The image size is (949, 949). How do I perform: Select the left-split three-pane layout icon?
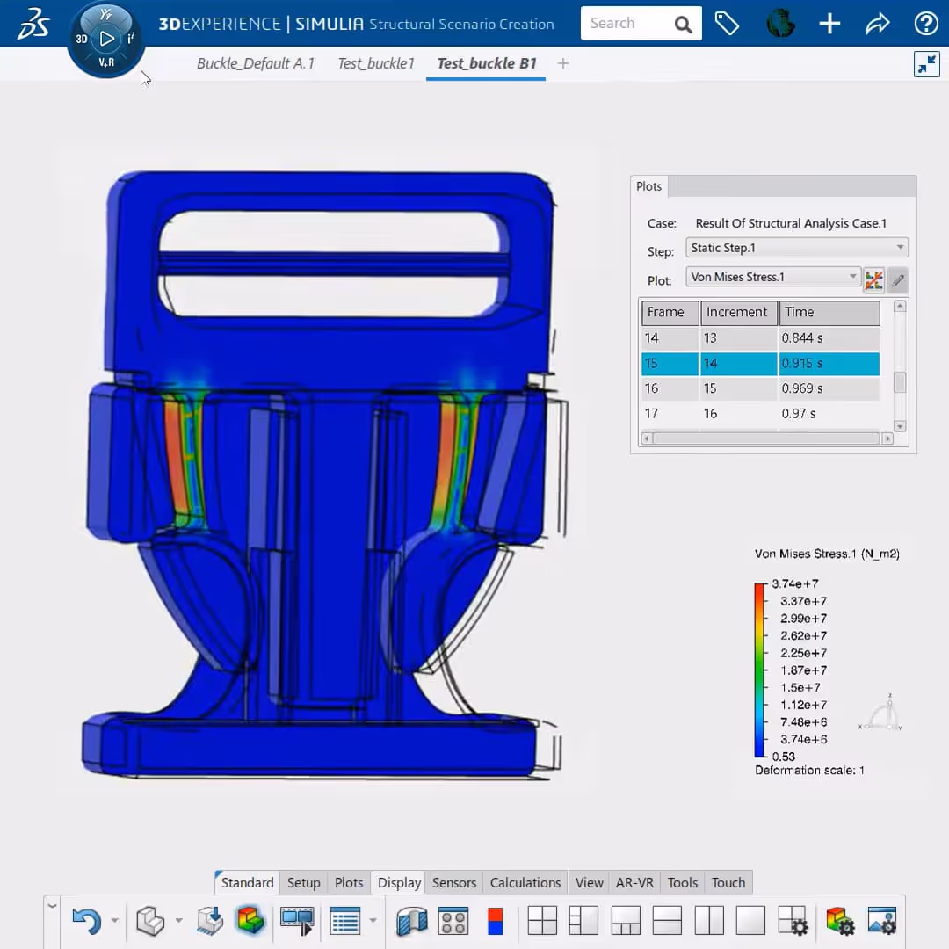tap(583, 921)
